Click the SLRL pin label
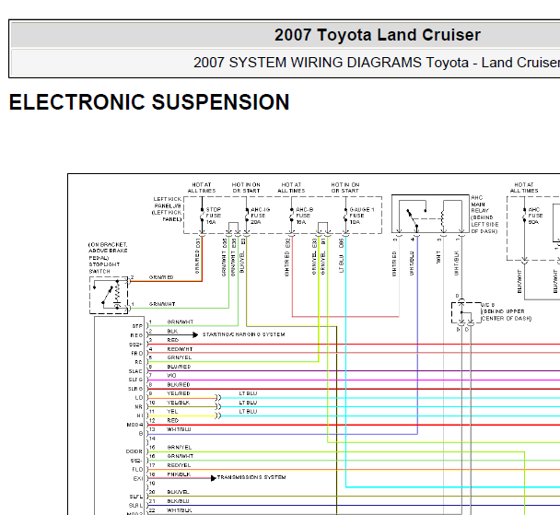The image size is (560, 515). pos(135,506)
